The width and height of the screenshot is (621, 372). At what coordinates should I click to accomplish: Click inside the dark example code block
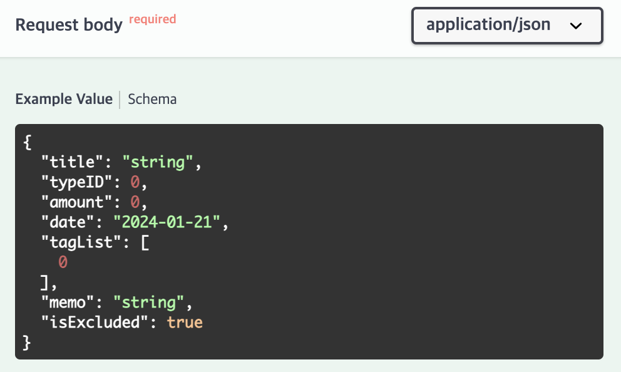click(x=376, y=238)
